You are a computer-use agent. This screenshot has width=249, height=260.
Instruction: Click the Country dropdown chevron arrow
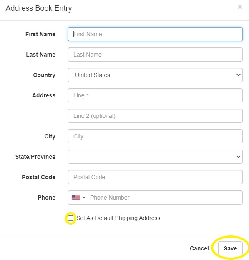click(239, 75)
